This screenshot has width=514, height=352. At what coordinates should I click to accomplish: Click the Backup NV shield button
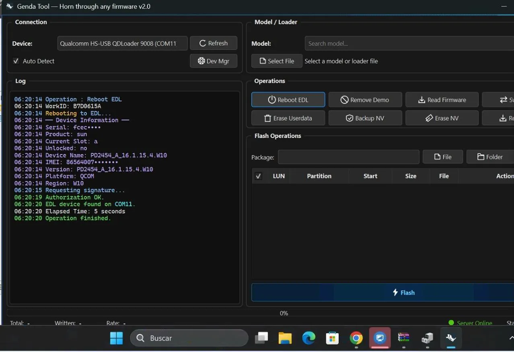[x=365, y=118]
